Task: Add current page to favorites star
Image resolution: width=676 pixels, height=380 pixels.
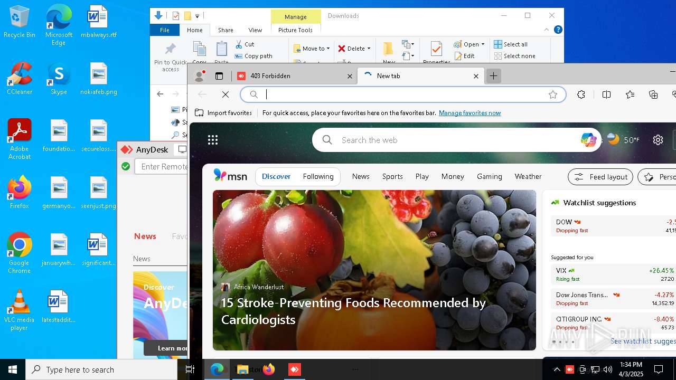Action: pos(553,94)
